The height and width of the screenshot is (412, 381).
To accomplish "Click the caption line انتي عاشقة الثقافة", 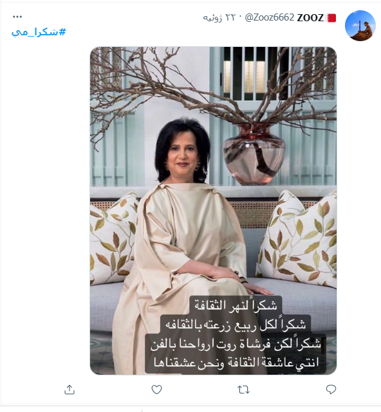I will 236,363.
